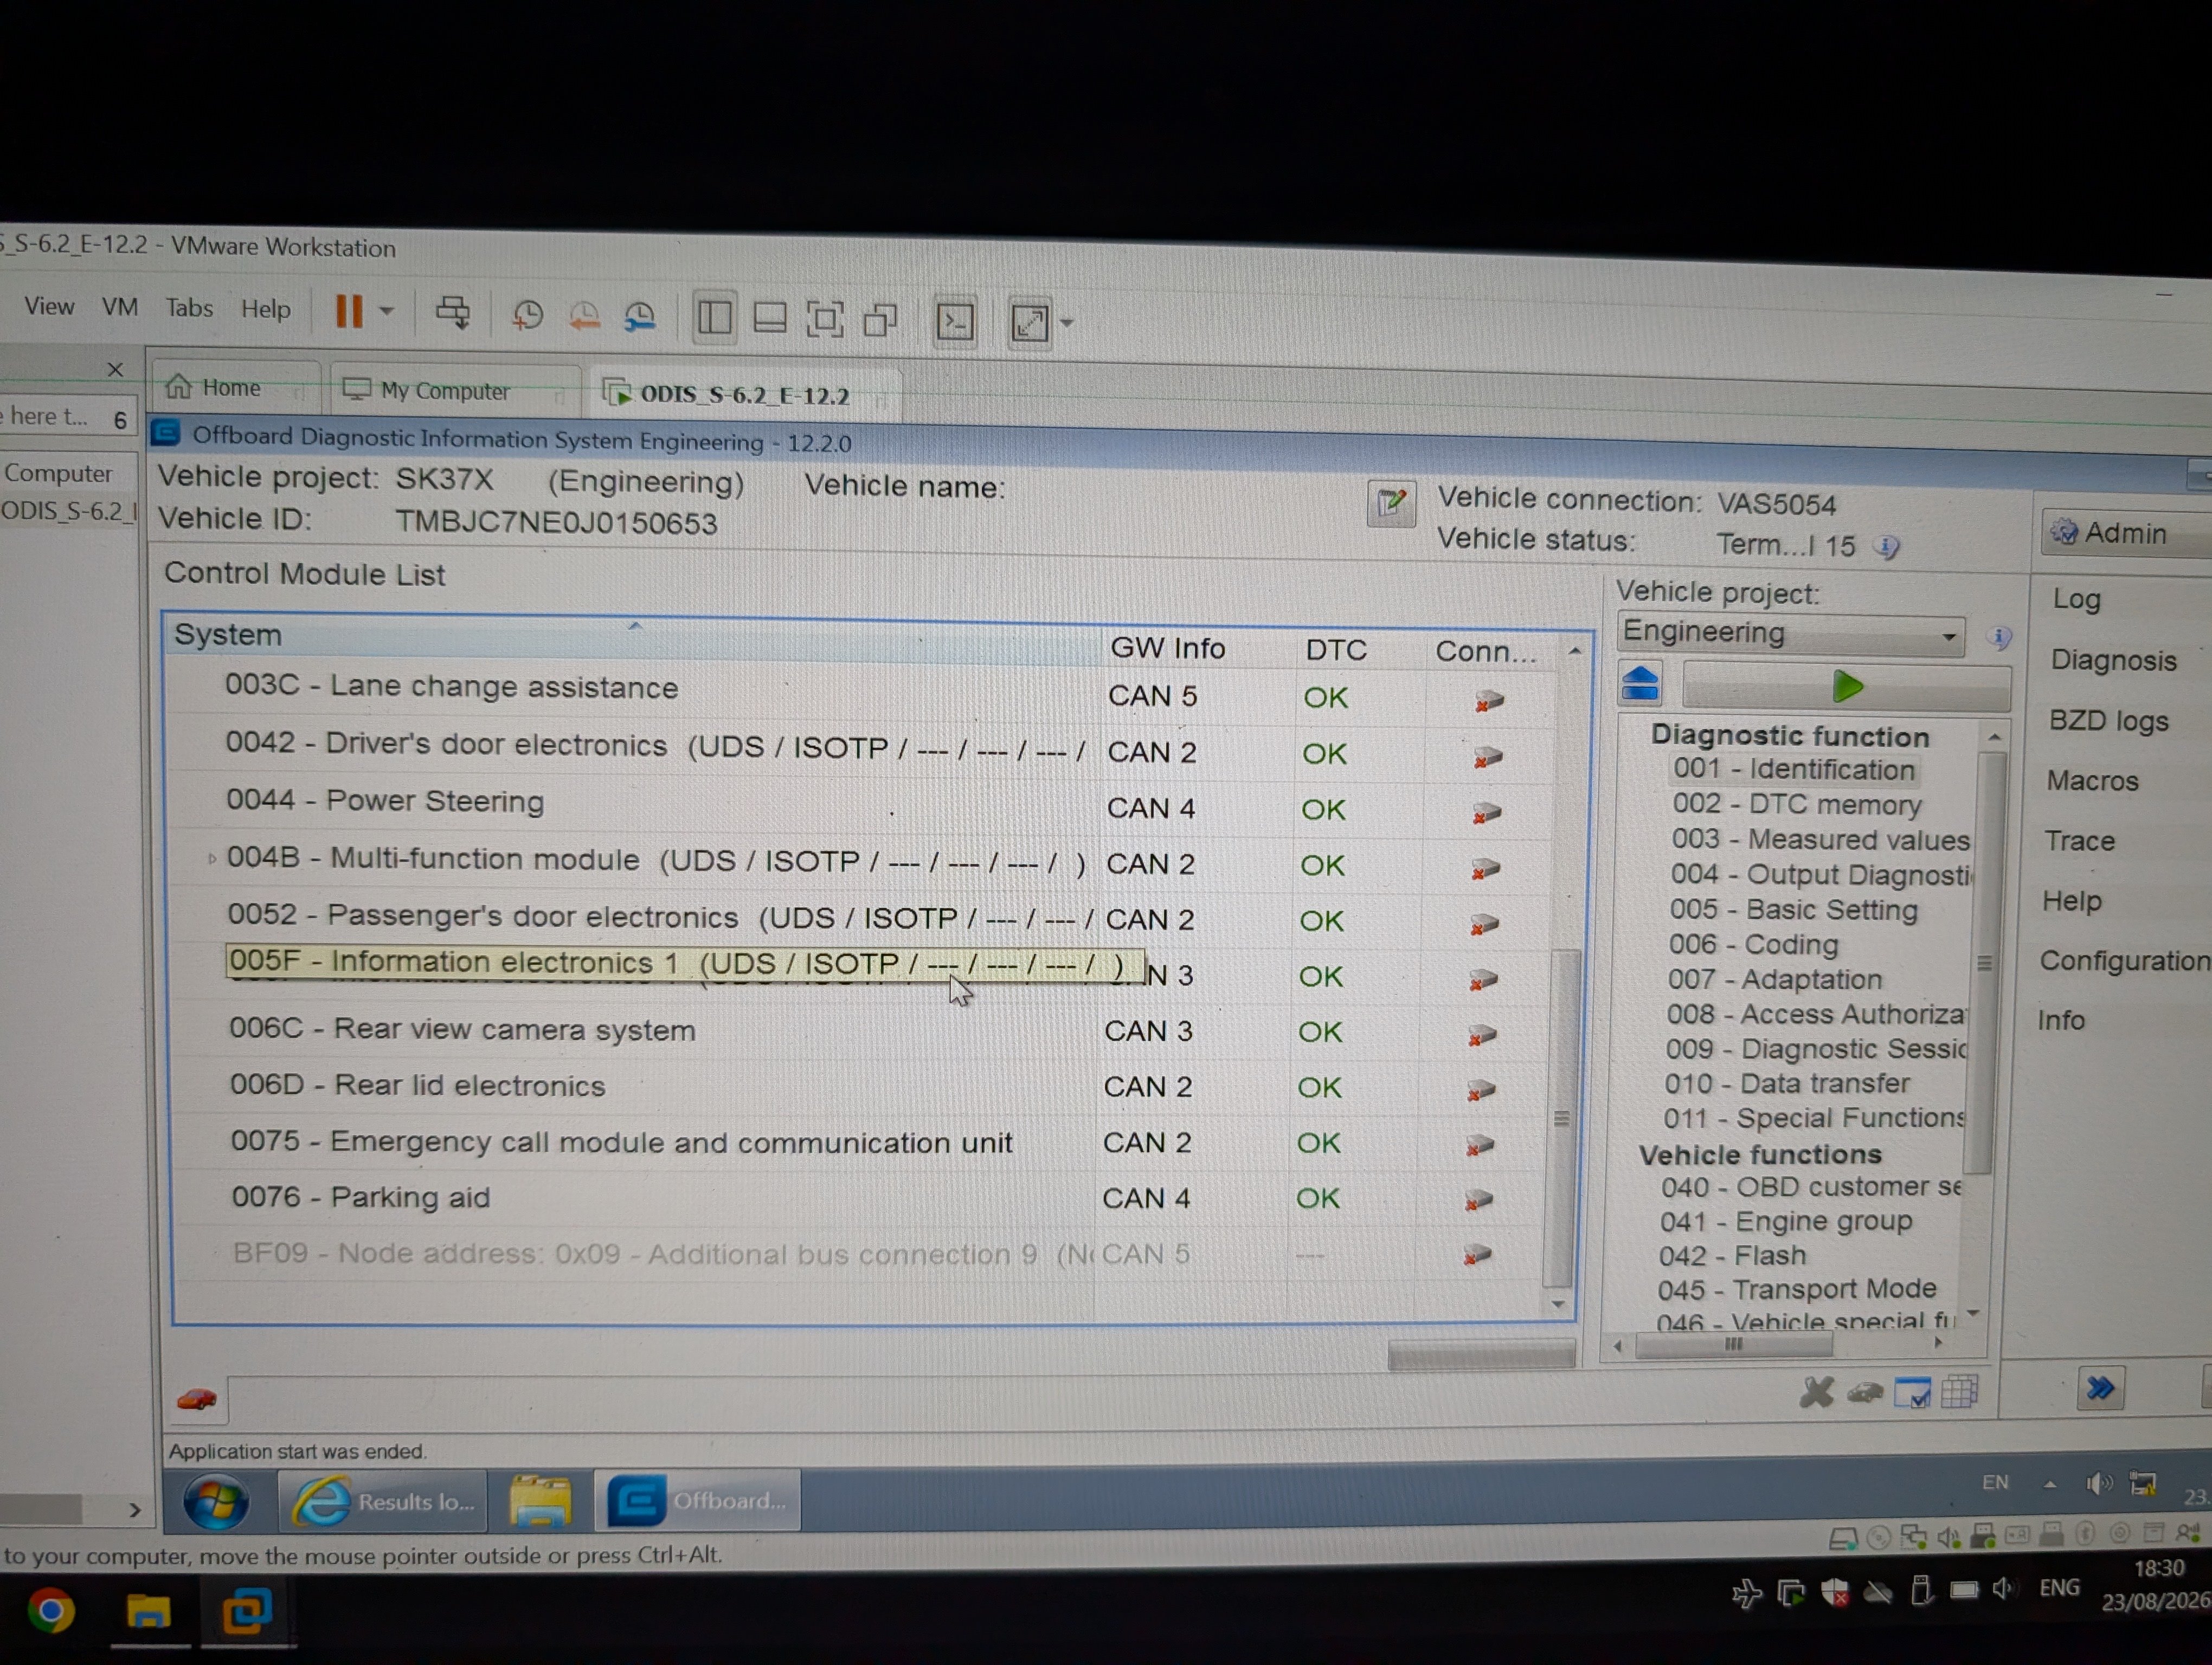Select the 006D Rear lid electronics row
The width and height of the screenshot is (2212, 1665).
pos(865,1087)
